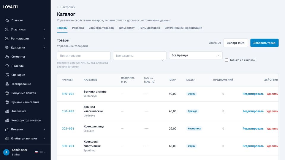Click the brand text WinterStyle
Screen dimensions: 285x160
(x=90, y=96)
